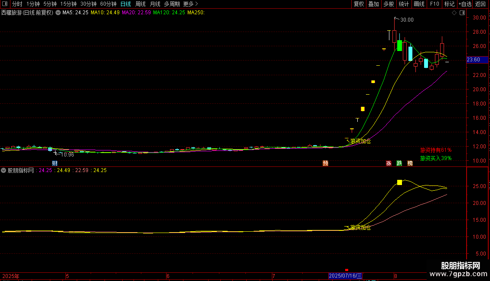Open the 统计 statistics tool
The height and width of the screenshot is (281, 490).
pos(404,4)
